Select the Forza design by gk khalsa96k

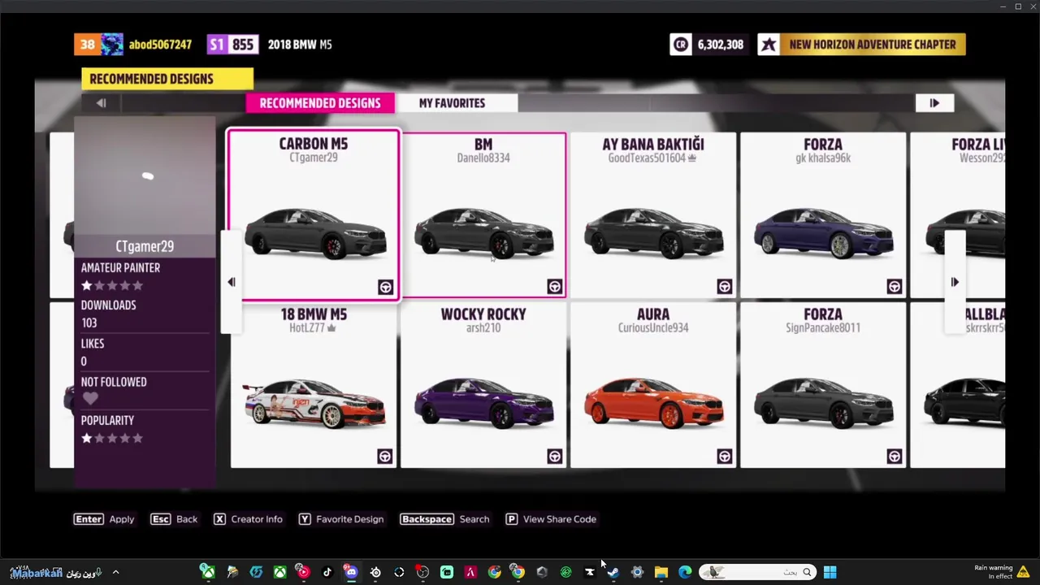(823, 214)
